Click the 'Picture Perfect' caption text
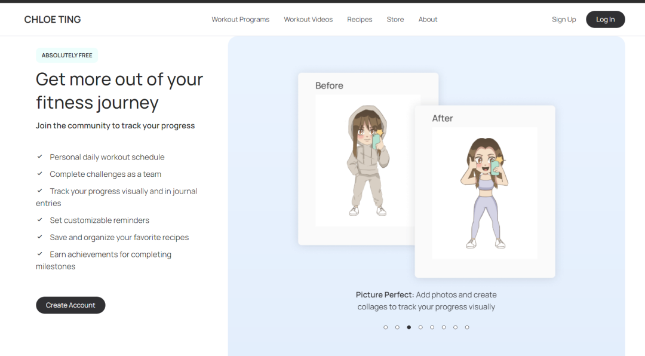The image size is (645, 356). tap(426, 301)
